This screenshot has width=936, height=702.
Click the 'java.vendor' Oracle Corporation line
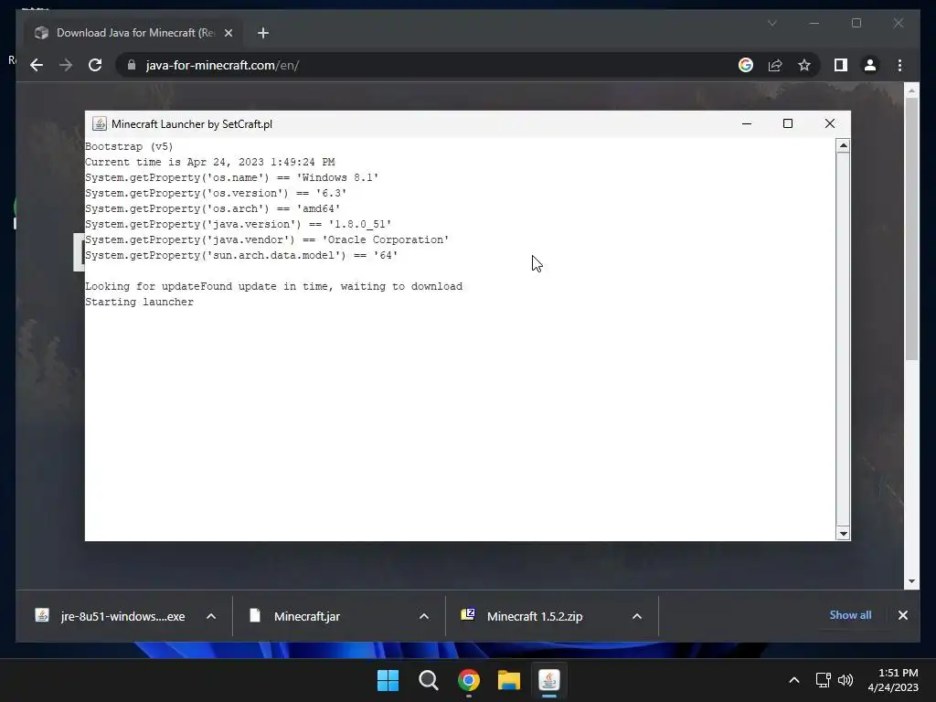click(x=267, y=239)
